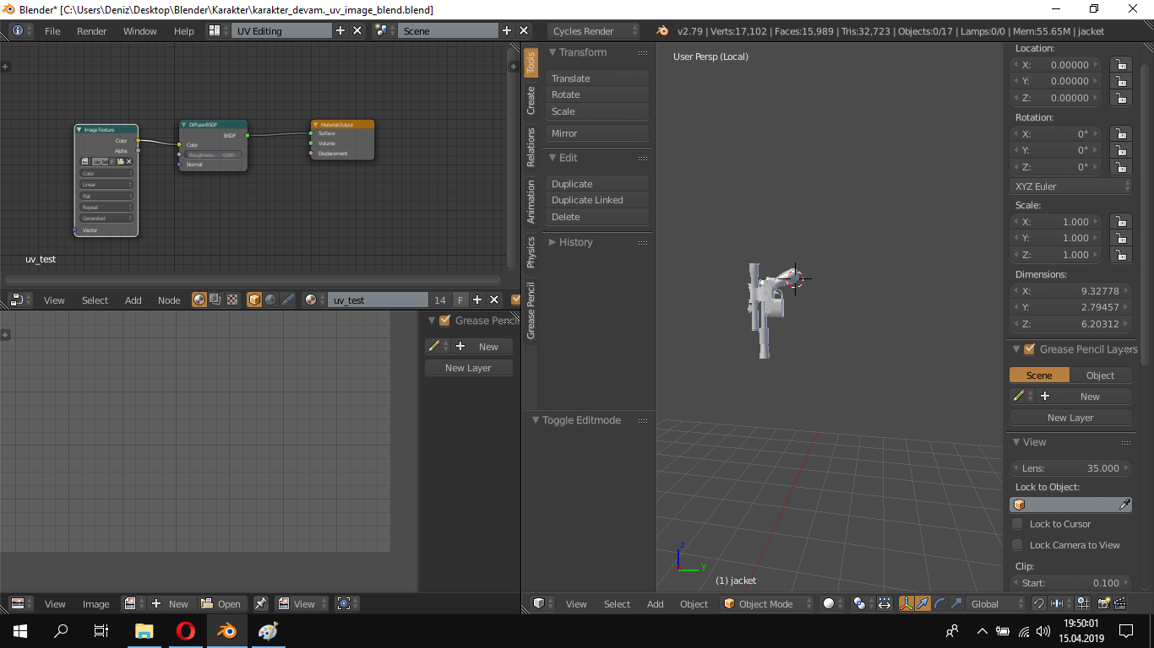Open the viewport shading sphere icon
The width and height of the screenshot is (1154, 648).
click(x=829, y=603)
